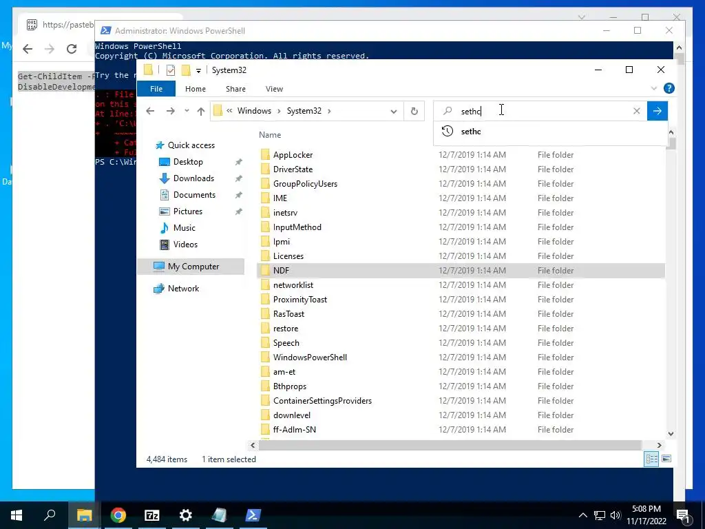Click New folder icon in quick access toolbar
Image resolution: width=705 pixels, height=529 pixels.
185,70
